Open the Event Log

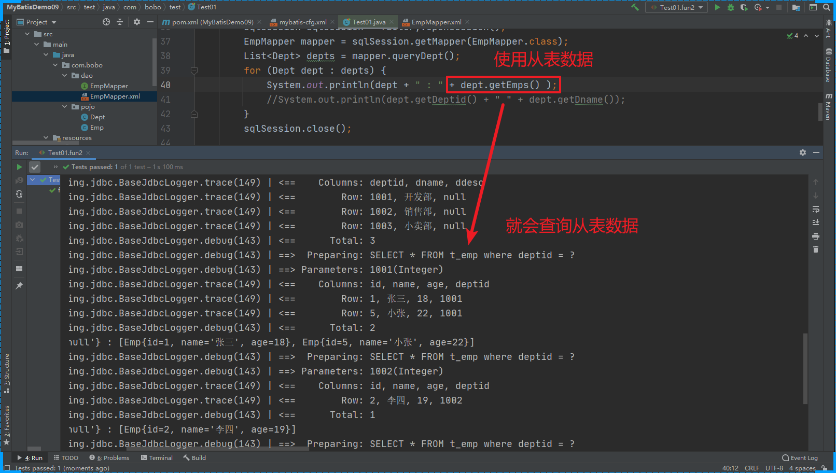click(x=800, y=458)
